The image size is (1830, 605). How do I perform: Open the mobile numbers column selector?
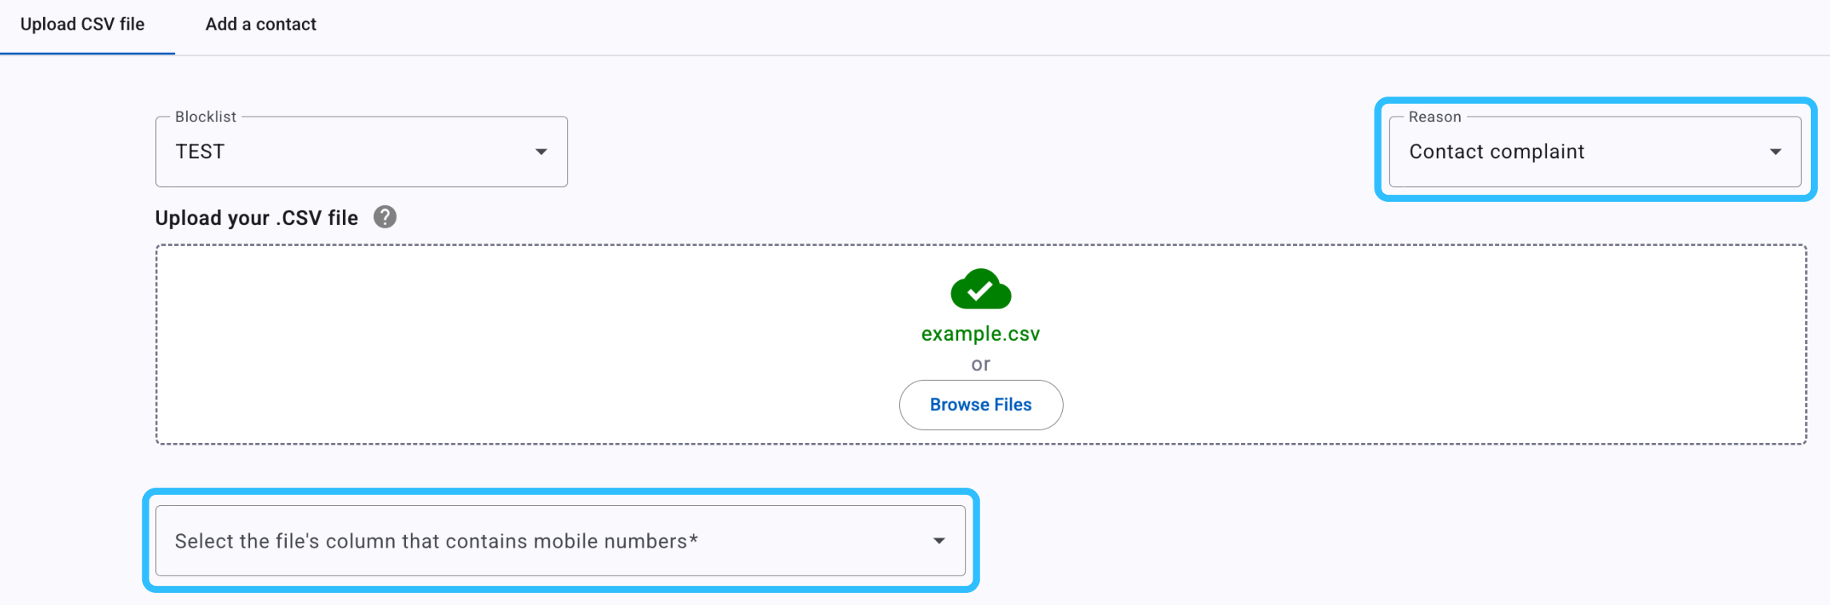pyautogui.click(x=560, y=540)
